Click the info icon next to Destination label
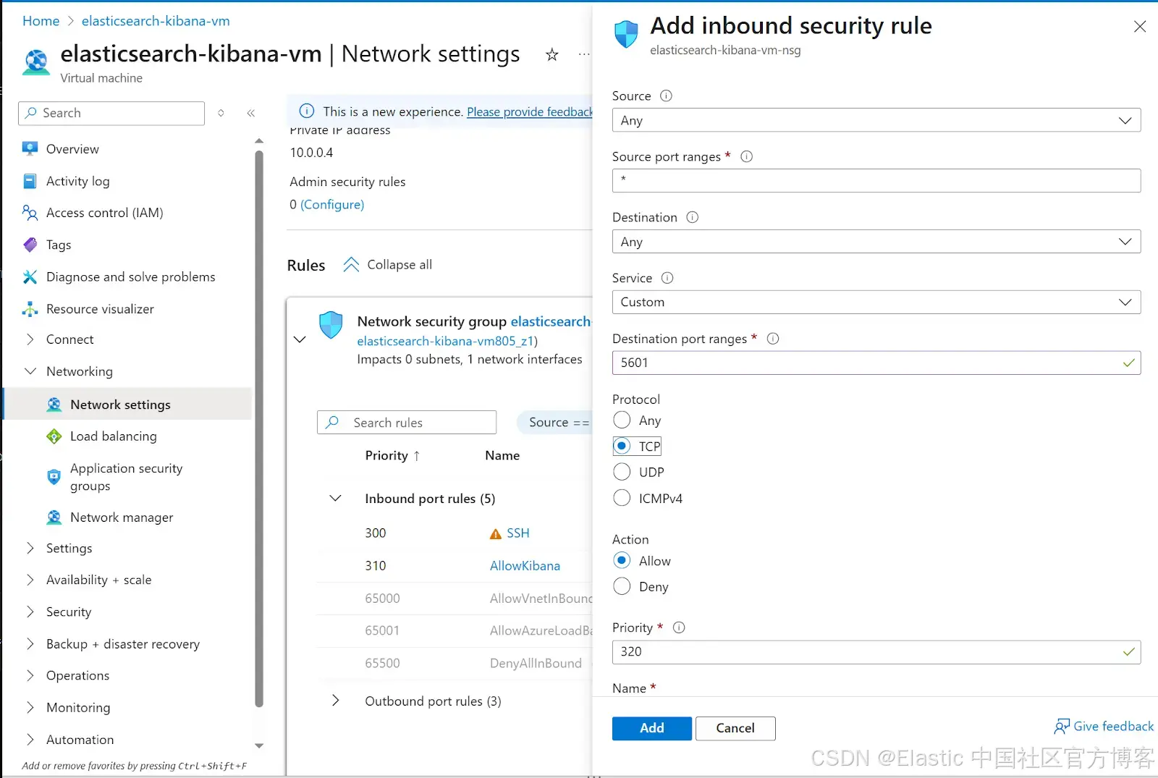Viewport: 1158px width, 778px height. pos(693,217)
